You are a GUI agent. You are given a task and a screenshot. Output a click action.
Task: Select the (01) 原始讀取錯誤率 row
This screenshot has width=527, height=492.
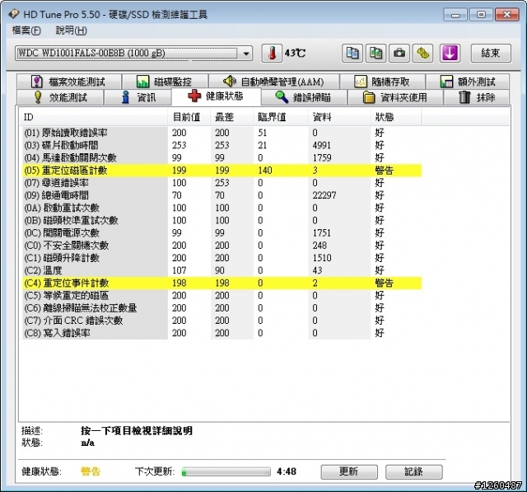coord(222,133)
